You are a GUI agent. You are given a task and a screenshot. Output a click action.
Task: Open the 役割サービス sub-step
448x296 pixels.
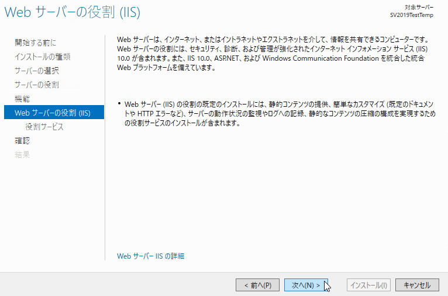(x=44, y=127)
